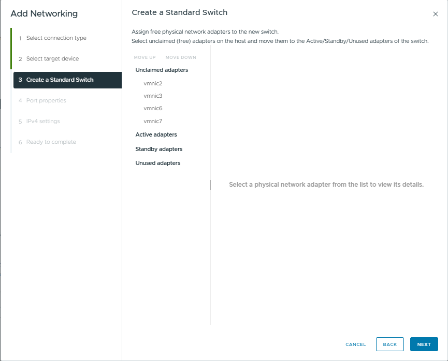The height and width of the screenshot is (361, 448).
Task: Select adapter vmnic2
Action: click(x=153, y=83)
